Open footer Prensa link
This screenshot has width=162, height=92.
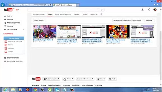tap(44, 85)
